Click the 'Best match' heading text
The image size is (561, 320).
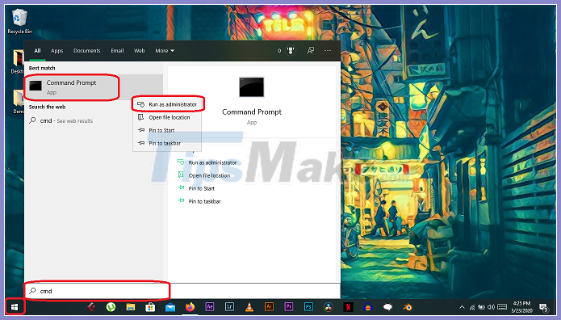(x=42, y=68)
